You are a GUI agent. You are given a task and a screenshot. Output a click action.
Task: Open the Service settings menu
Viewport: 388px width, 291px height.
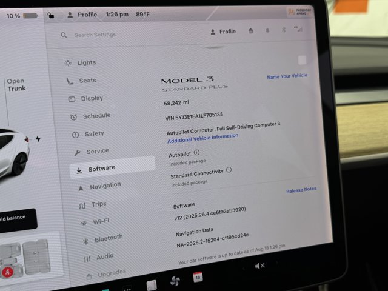[92, 152]
